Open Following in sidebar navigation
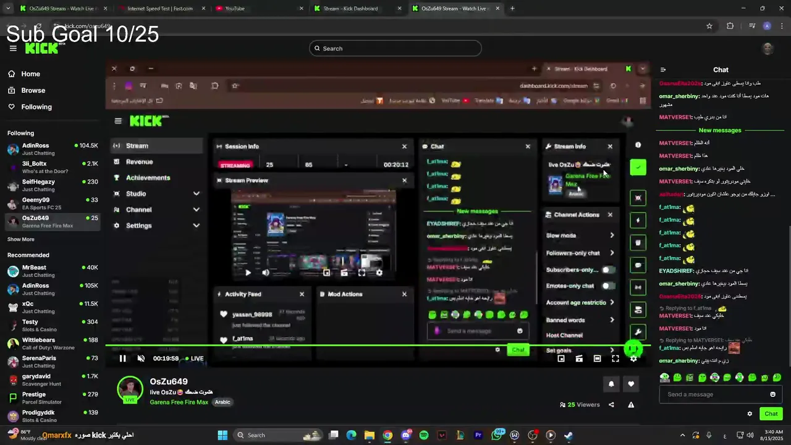This screenshot has width=791, height=445. (x=36, y=107)
